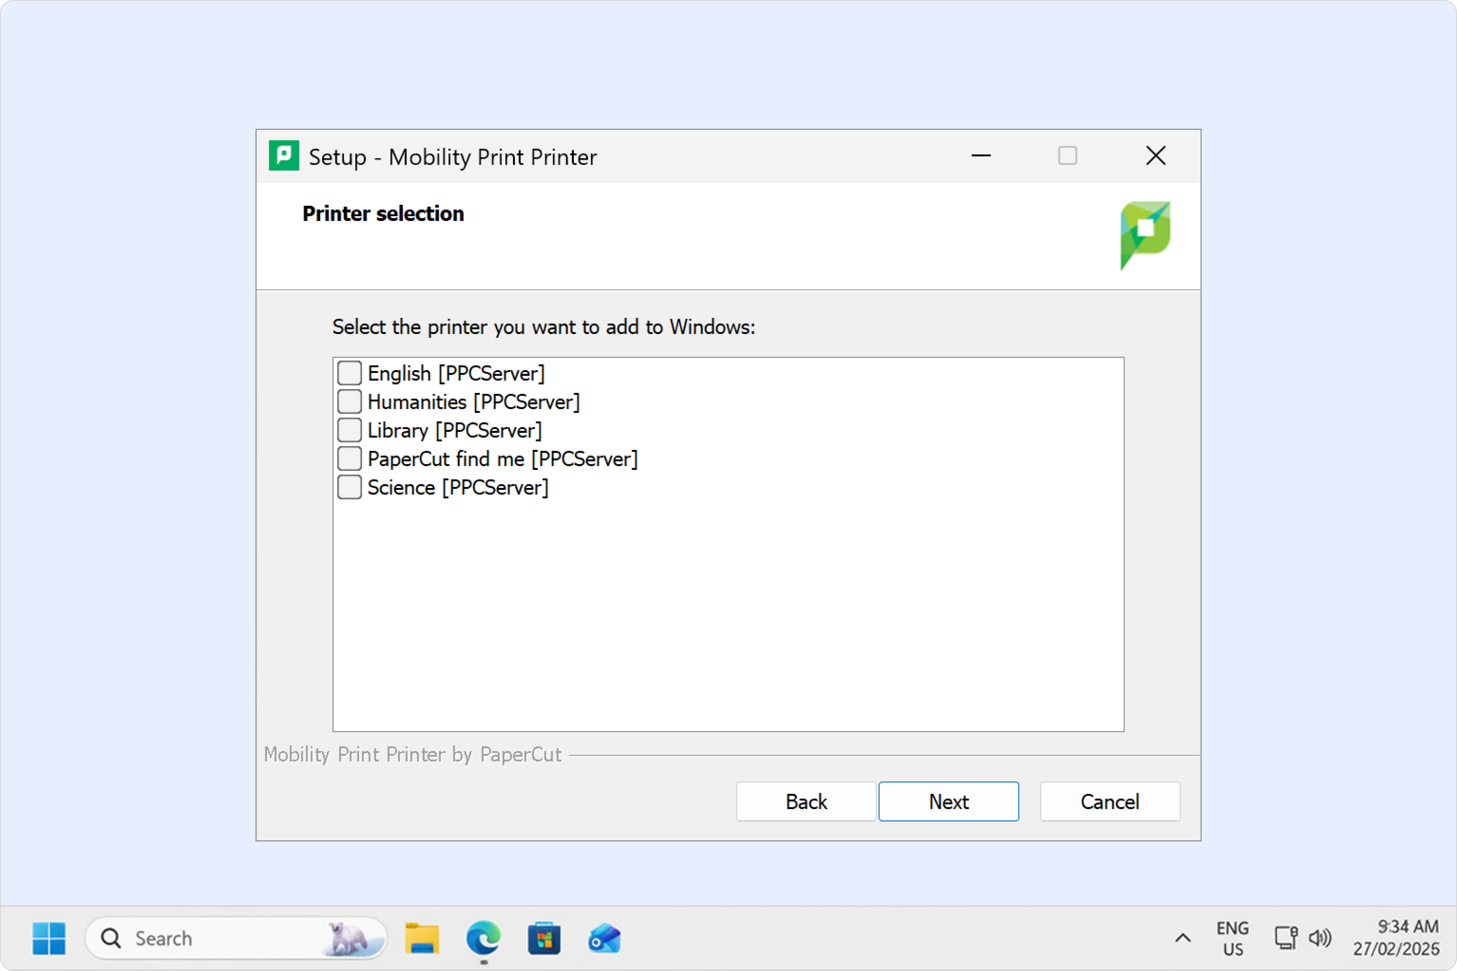Click the Back button
1457x971 pixels.
click(x=806, y=801)
